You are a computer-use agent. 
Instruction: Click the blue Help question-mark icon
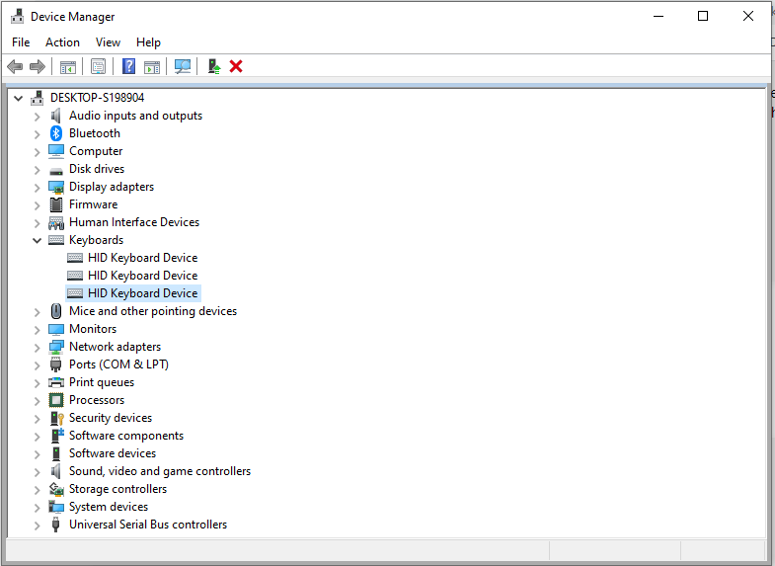[128, 66]
